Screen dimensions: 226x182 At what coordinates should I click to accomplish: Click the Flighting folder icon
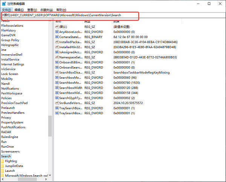click(x=2, y=161)
